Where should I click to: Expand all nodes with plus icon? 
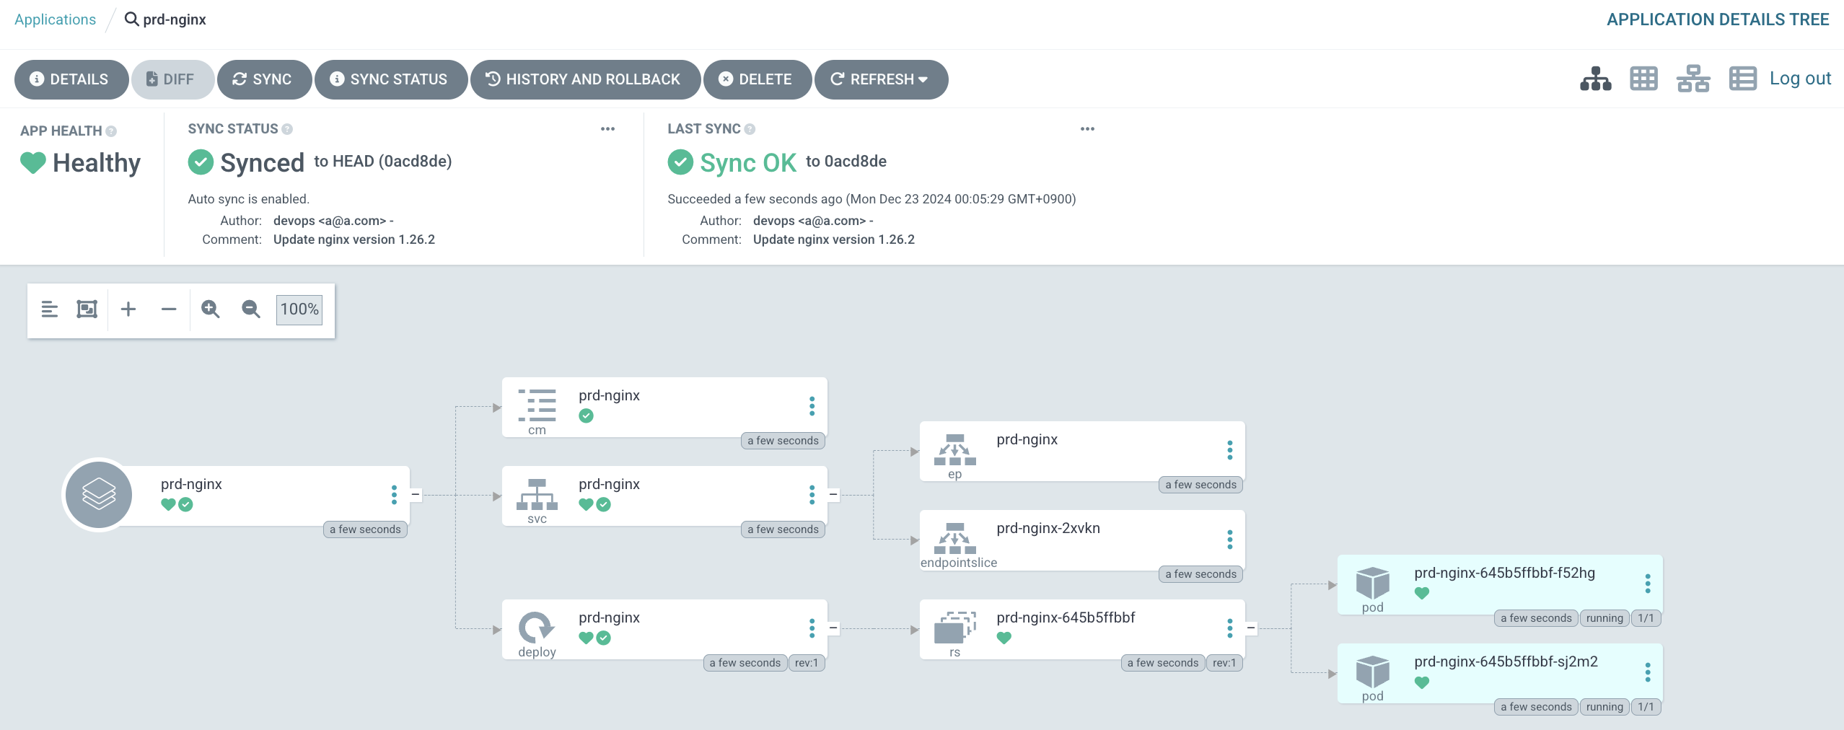(128, 309)
